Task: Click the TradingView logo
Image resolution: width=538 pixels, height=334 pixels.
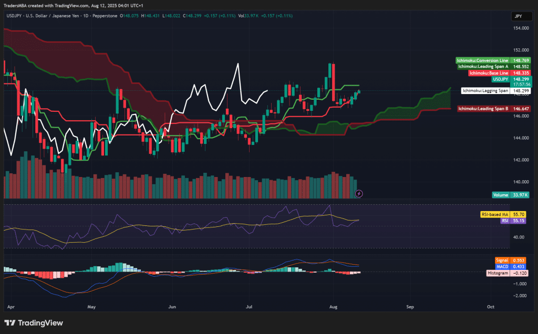Action: tap(34, 323)
